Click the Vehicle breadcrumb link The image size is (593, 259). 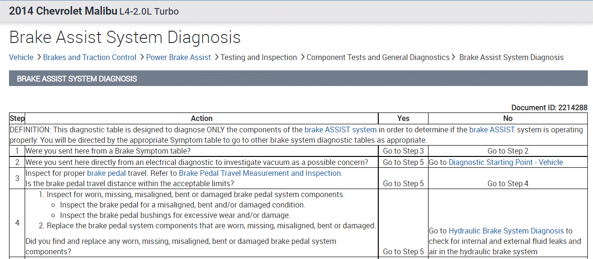[x=21, y=57]
